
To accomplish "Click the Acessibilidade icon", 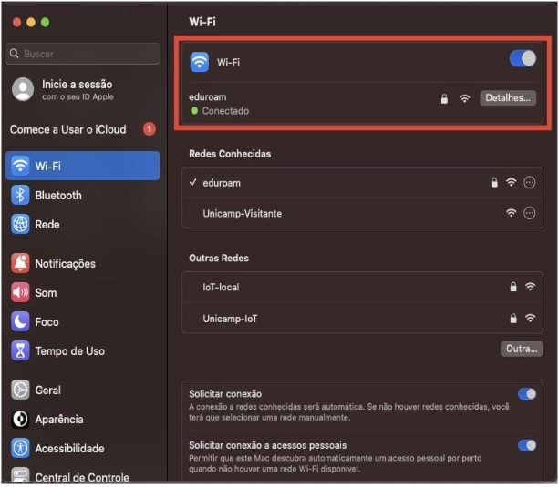I will (20, 449).
